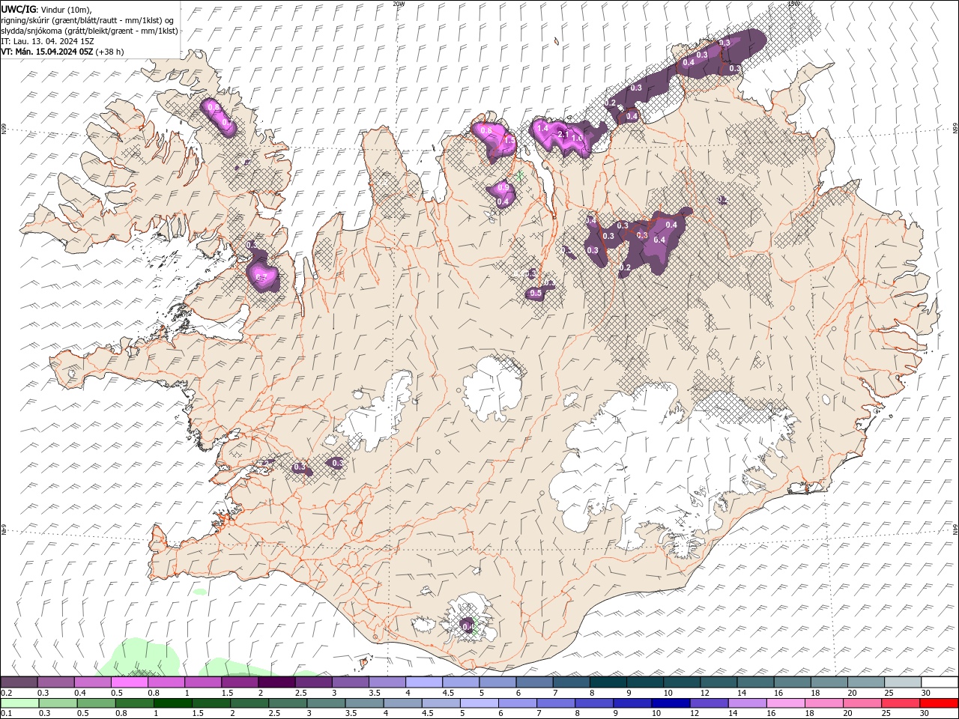The image size is (959, 719).
Task: Select the lavender snow swatch starting at 4
Action: 424,682
